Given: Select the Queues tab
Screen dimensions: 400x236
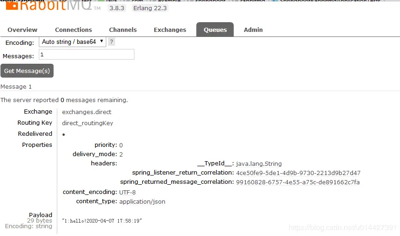Looking at the screenshot, I should [215, 30].
